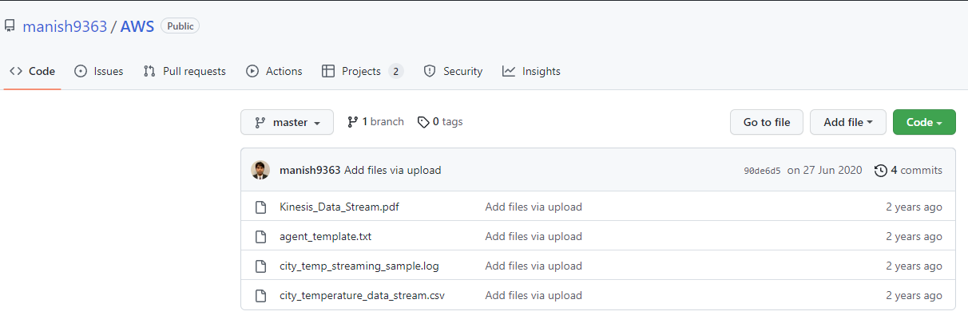Screen dimensions: 968x335
Task: Open commit message for agent_template.txt row
Action: (534, 236)
